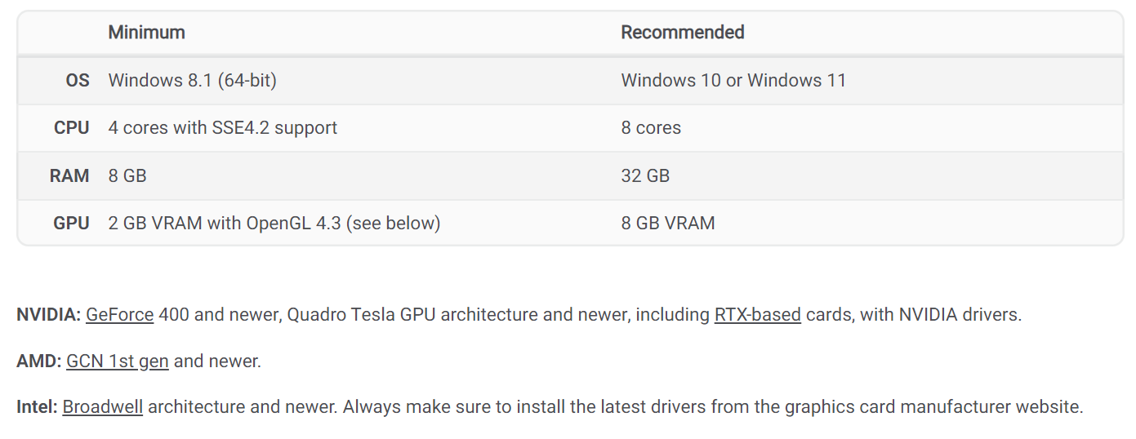The height and width of the screenshot is (439, 1136).
Task: Click the 4 cores with SSE4.2 cell
Action: [222, 128]
